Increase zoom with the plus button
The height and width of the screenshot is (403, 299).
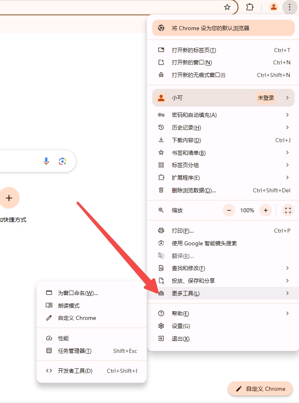(x=266, y=210)
